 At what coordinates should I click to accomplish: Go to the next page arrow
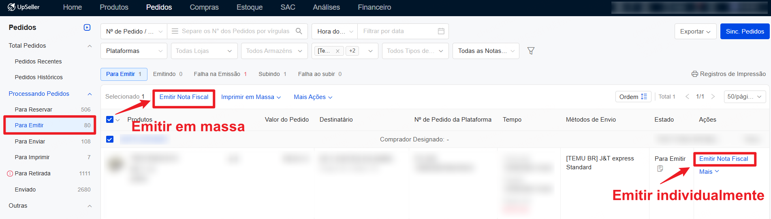pyautogui.click(x=713, y=97)
